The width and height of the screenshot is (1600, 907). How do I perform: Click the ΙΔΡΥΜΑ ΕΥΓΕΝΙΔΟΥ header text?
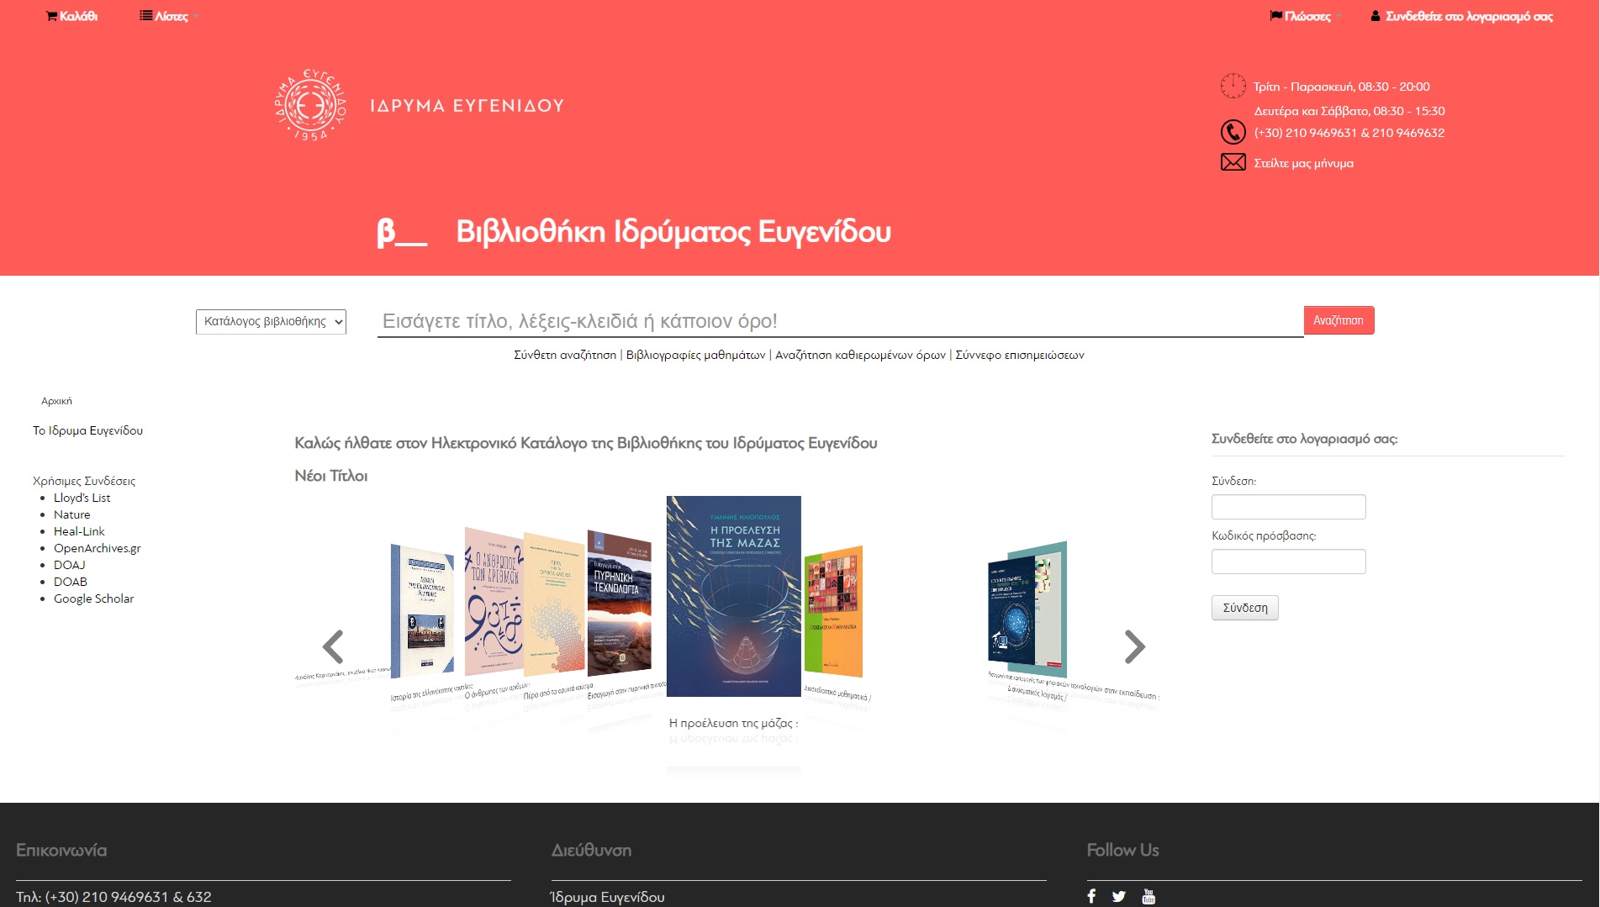coord(467,106)
